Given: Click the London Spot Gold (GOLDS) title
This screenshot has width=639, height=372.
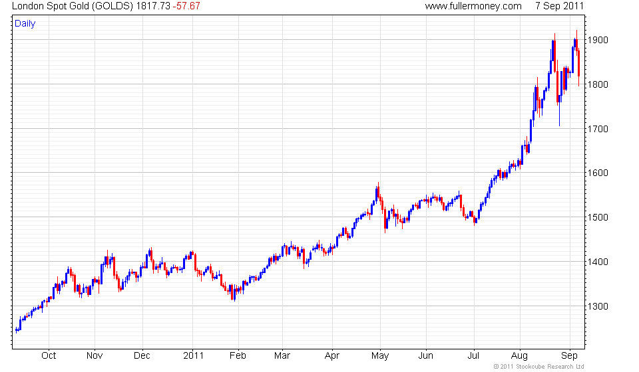Looking at the screenshot, I should point(72,6).
